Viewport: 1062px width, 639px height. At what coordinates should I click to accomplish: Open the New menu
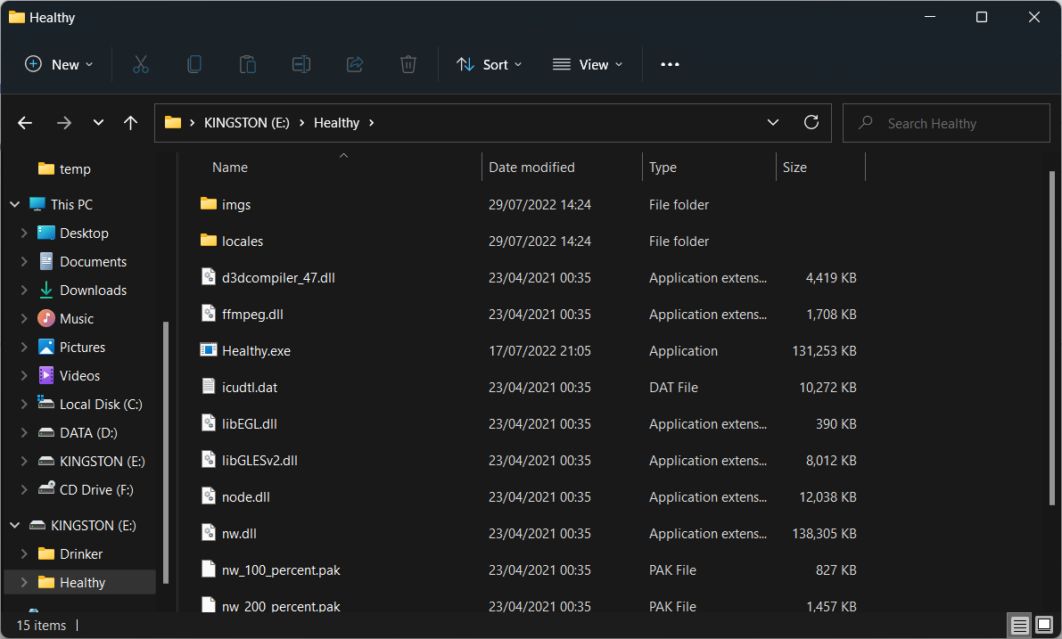[x=59, y=63]
